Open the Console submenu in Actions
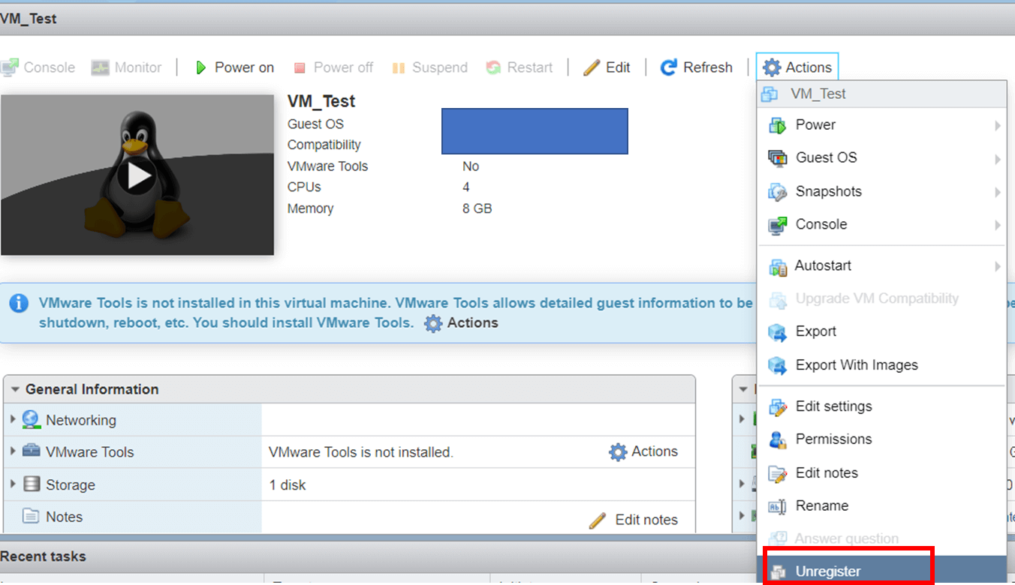This screenshot has width=1015, height=585. click(881, 224)
